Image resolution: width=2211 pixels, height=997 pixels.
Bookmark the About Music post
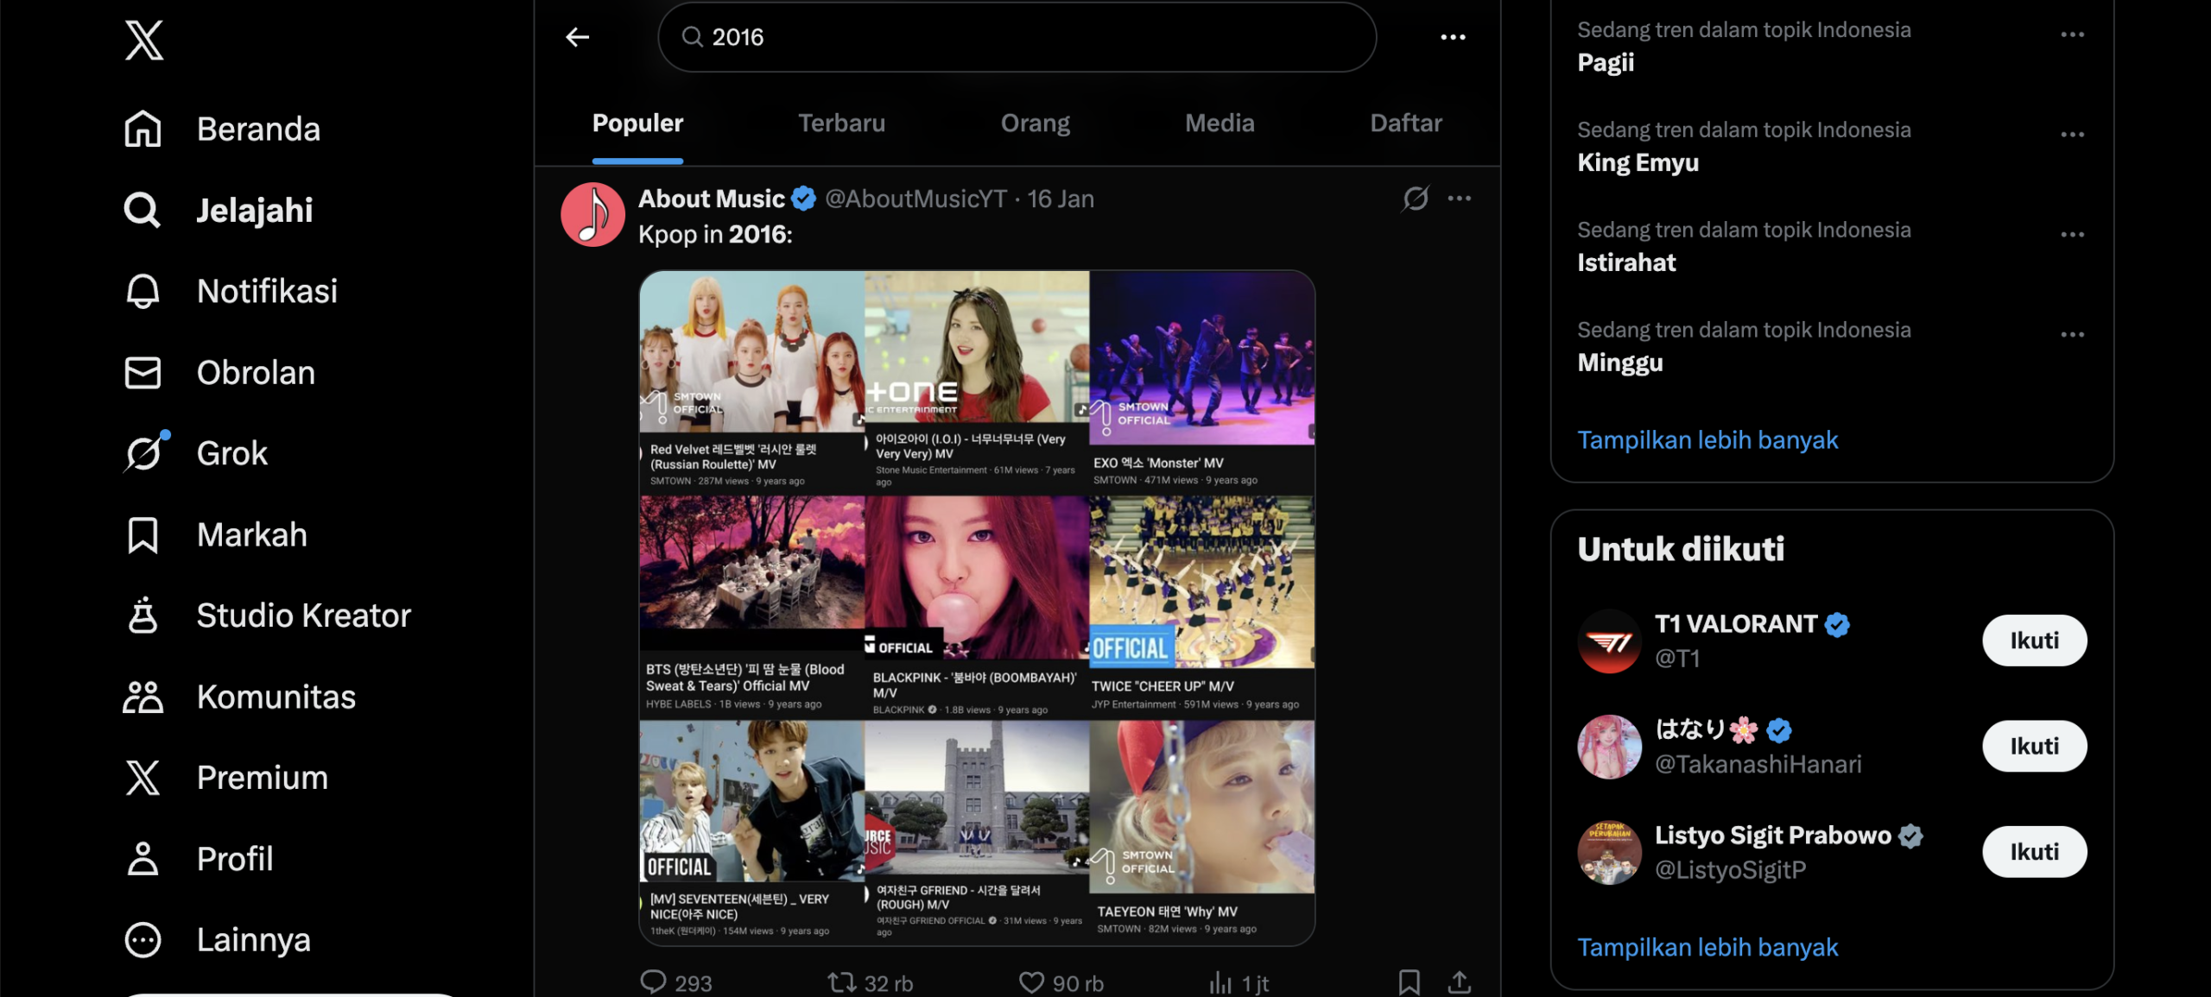pyautogui.click(x=1410, y=982)
